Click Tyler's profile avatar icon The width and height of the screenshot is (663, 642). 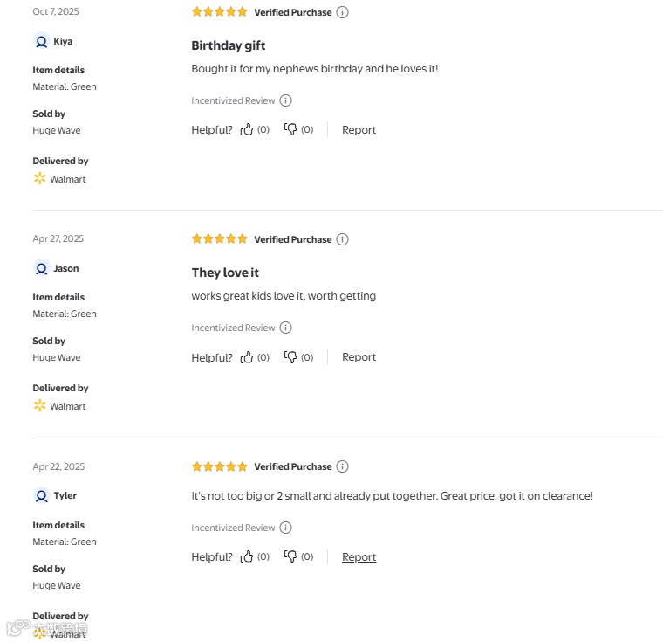pyautogui.click(x=41, y=495)
